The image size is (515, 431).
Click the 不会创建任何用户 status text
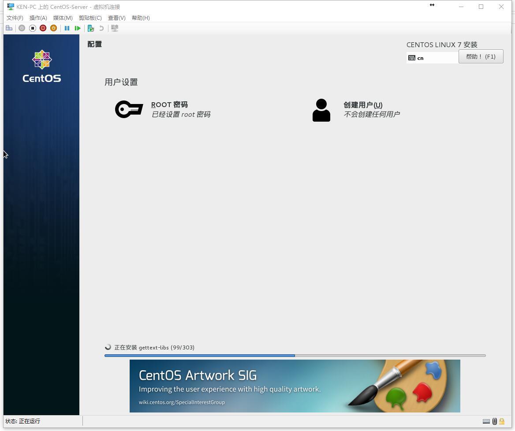coord(371,114)
